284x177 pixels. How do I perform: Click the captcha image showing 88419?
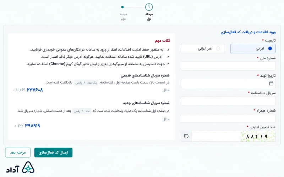pos(258,136)
